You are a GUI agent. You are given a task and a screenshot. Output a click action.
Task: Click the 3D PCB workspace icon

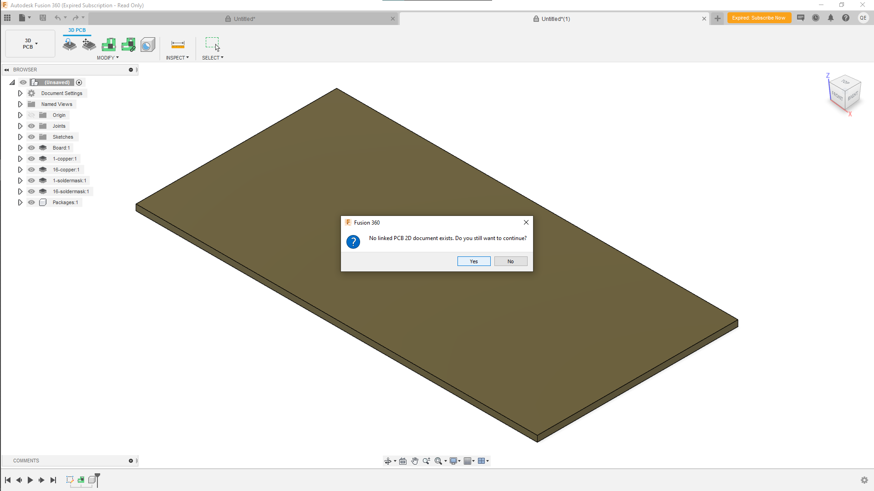pos(28,44)
